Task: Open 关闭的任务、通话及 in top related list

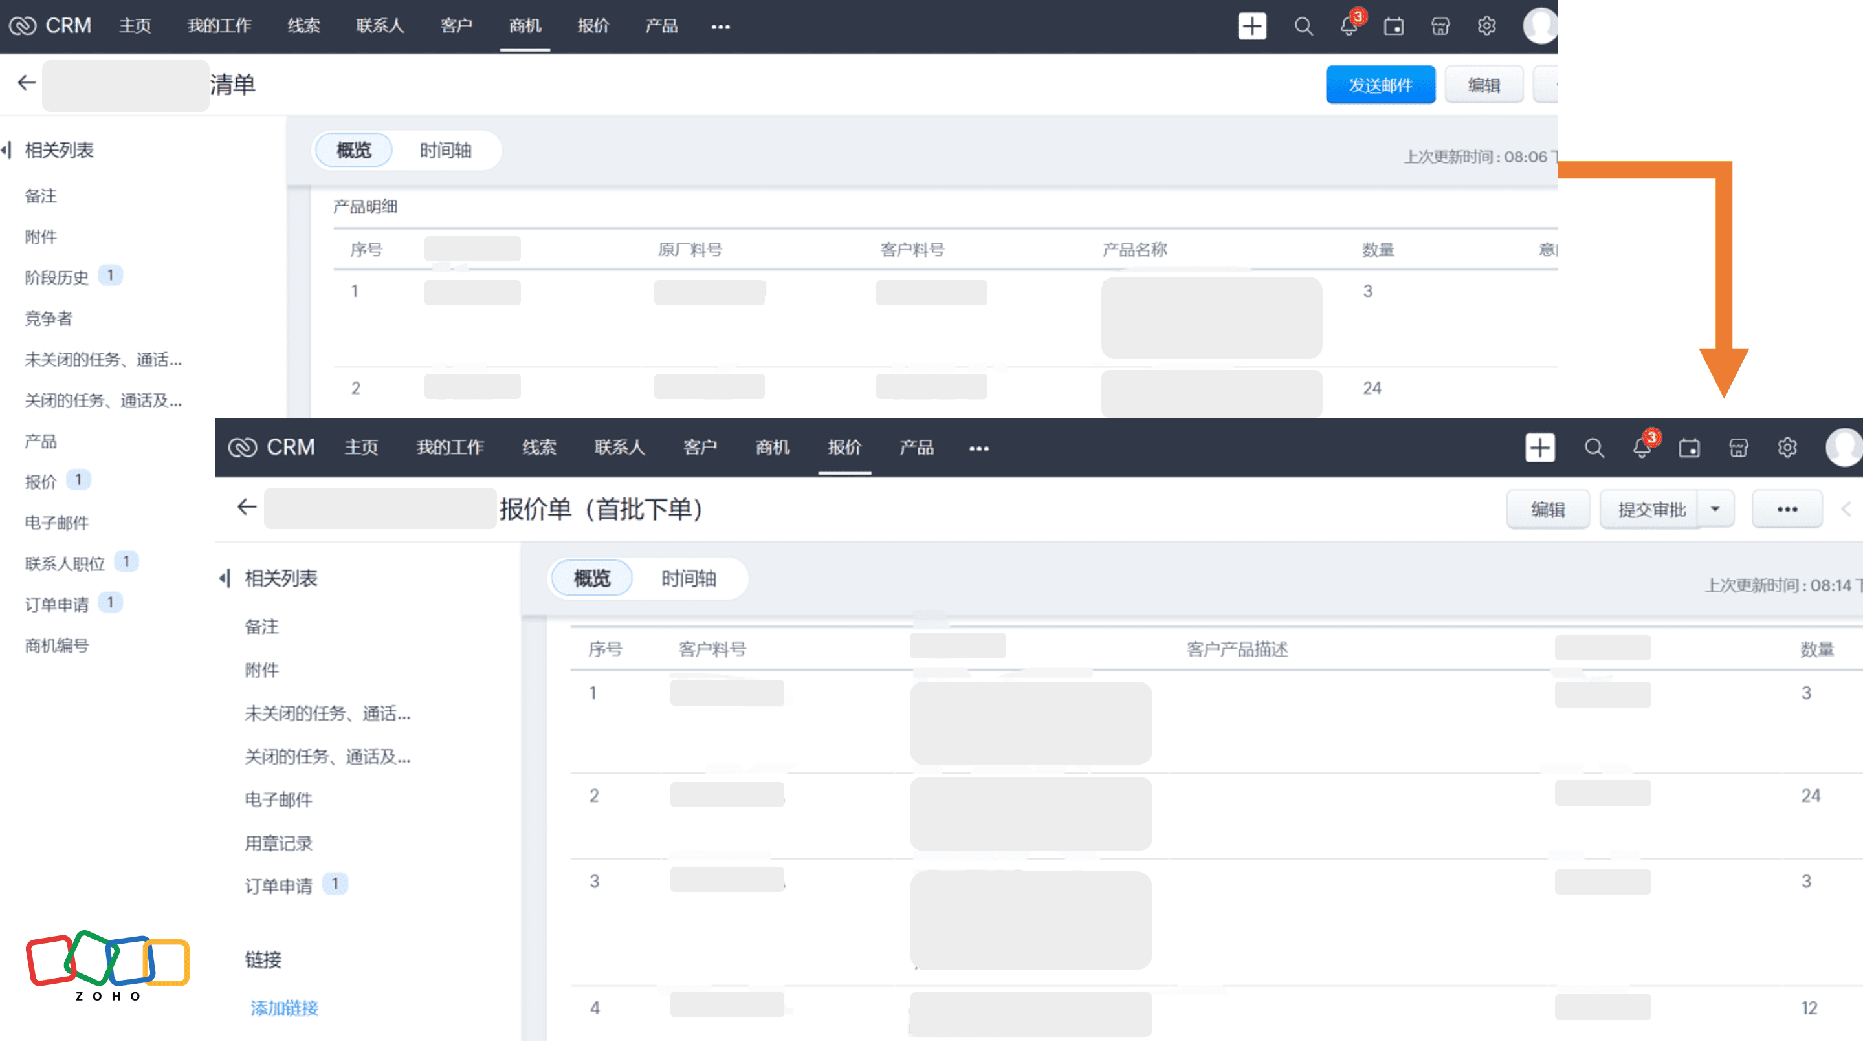Action: click(x=104, y=400)
